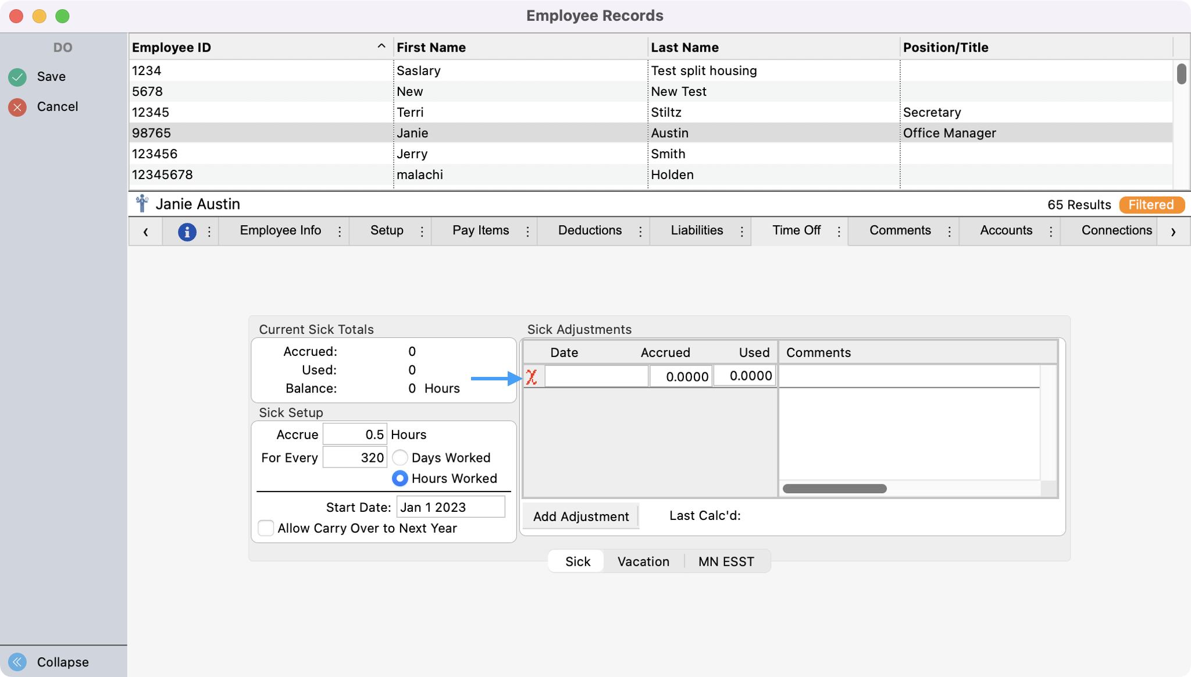Switch to the Vacation sub-tab
This screenshot has height=677, width=1191.
(643, 561)
